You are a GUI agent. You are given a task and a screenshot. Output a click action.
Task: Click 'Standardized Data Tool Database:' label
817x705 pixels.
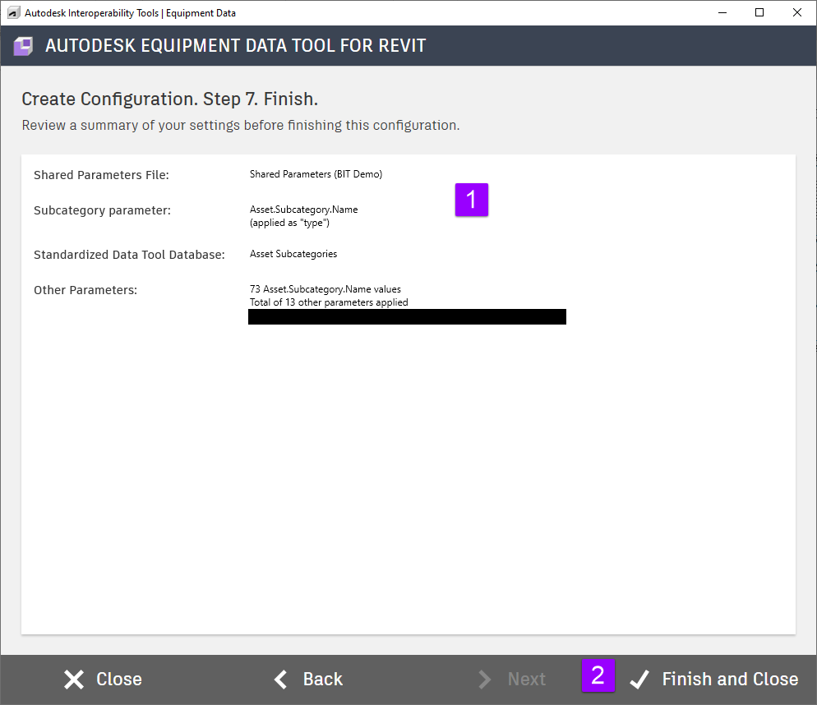129,255
